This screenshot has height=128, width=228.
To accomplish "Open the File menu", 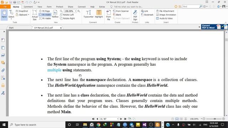I will coord(5,7).
